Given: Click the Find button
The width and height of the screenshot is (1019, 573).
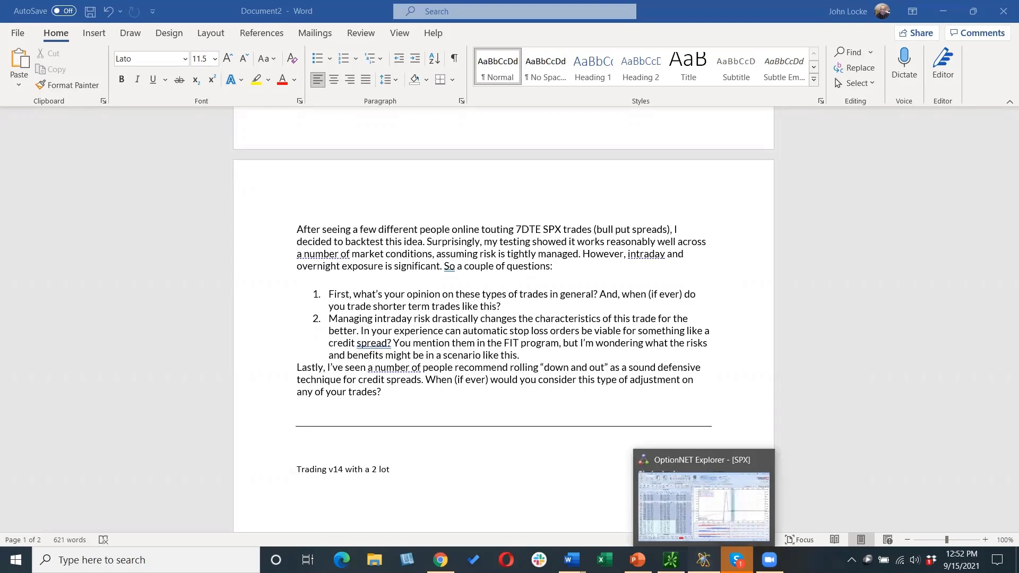Looking at the screenshot, I should coord(848,52).
